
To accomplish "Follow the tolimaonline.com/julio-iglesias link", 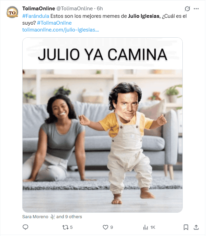I will point(61,30).
